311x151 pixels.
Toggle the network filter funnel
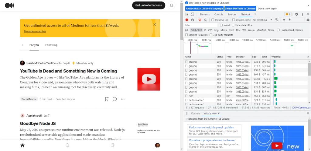click(x=200, y=20)
